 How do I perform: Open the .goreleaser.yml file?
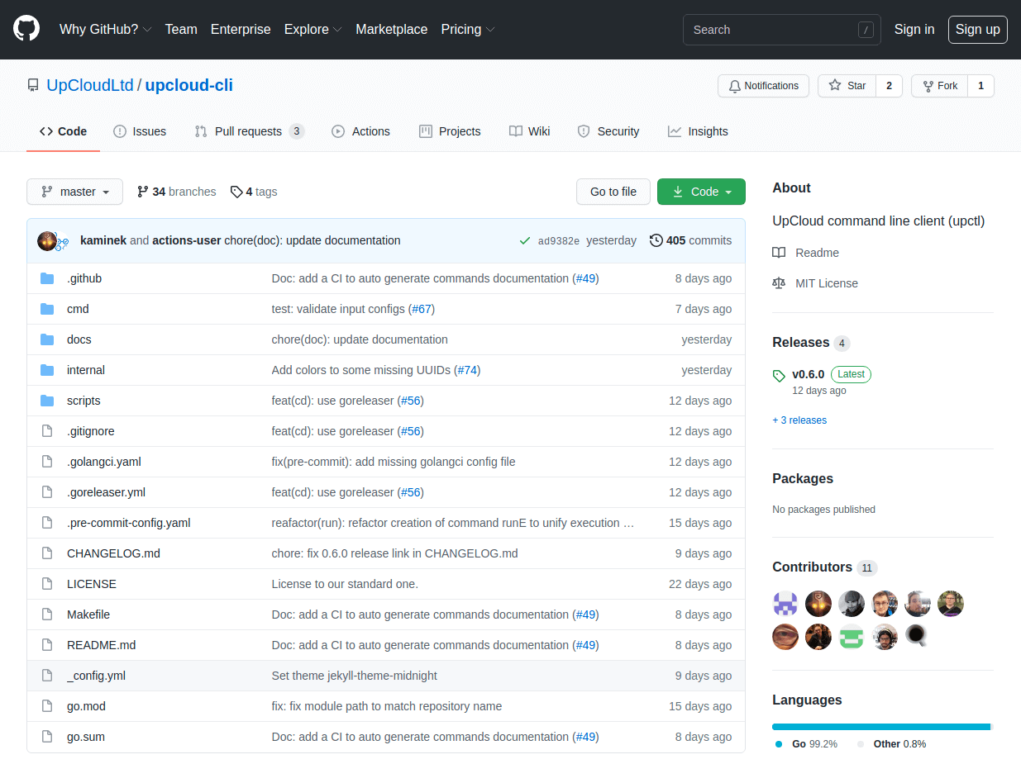pyautogui.click(x=106, y=492)
